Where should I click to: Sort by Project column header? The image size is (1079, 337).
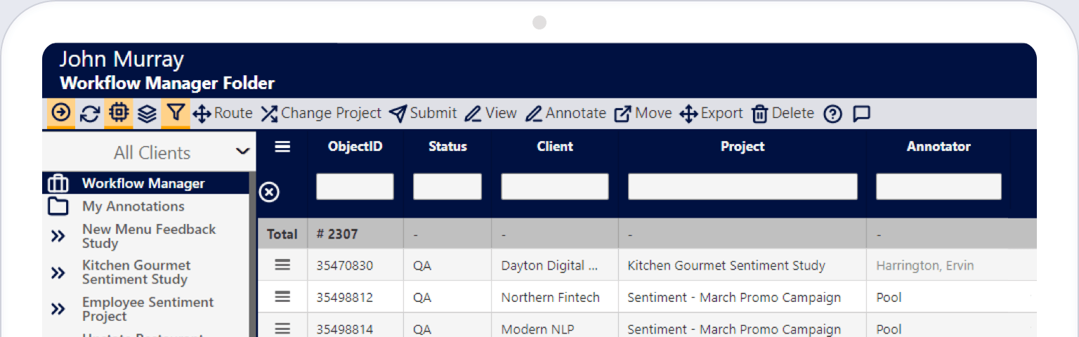(x=743, y=147)
